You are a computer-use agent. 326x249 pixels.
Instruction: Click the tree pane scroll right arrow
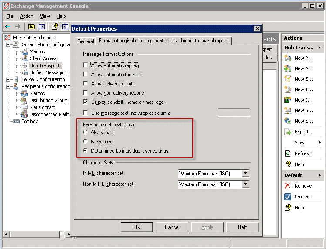[68, 235]
